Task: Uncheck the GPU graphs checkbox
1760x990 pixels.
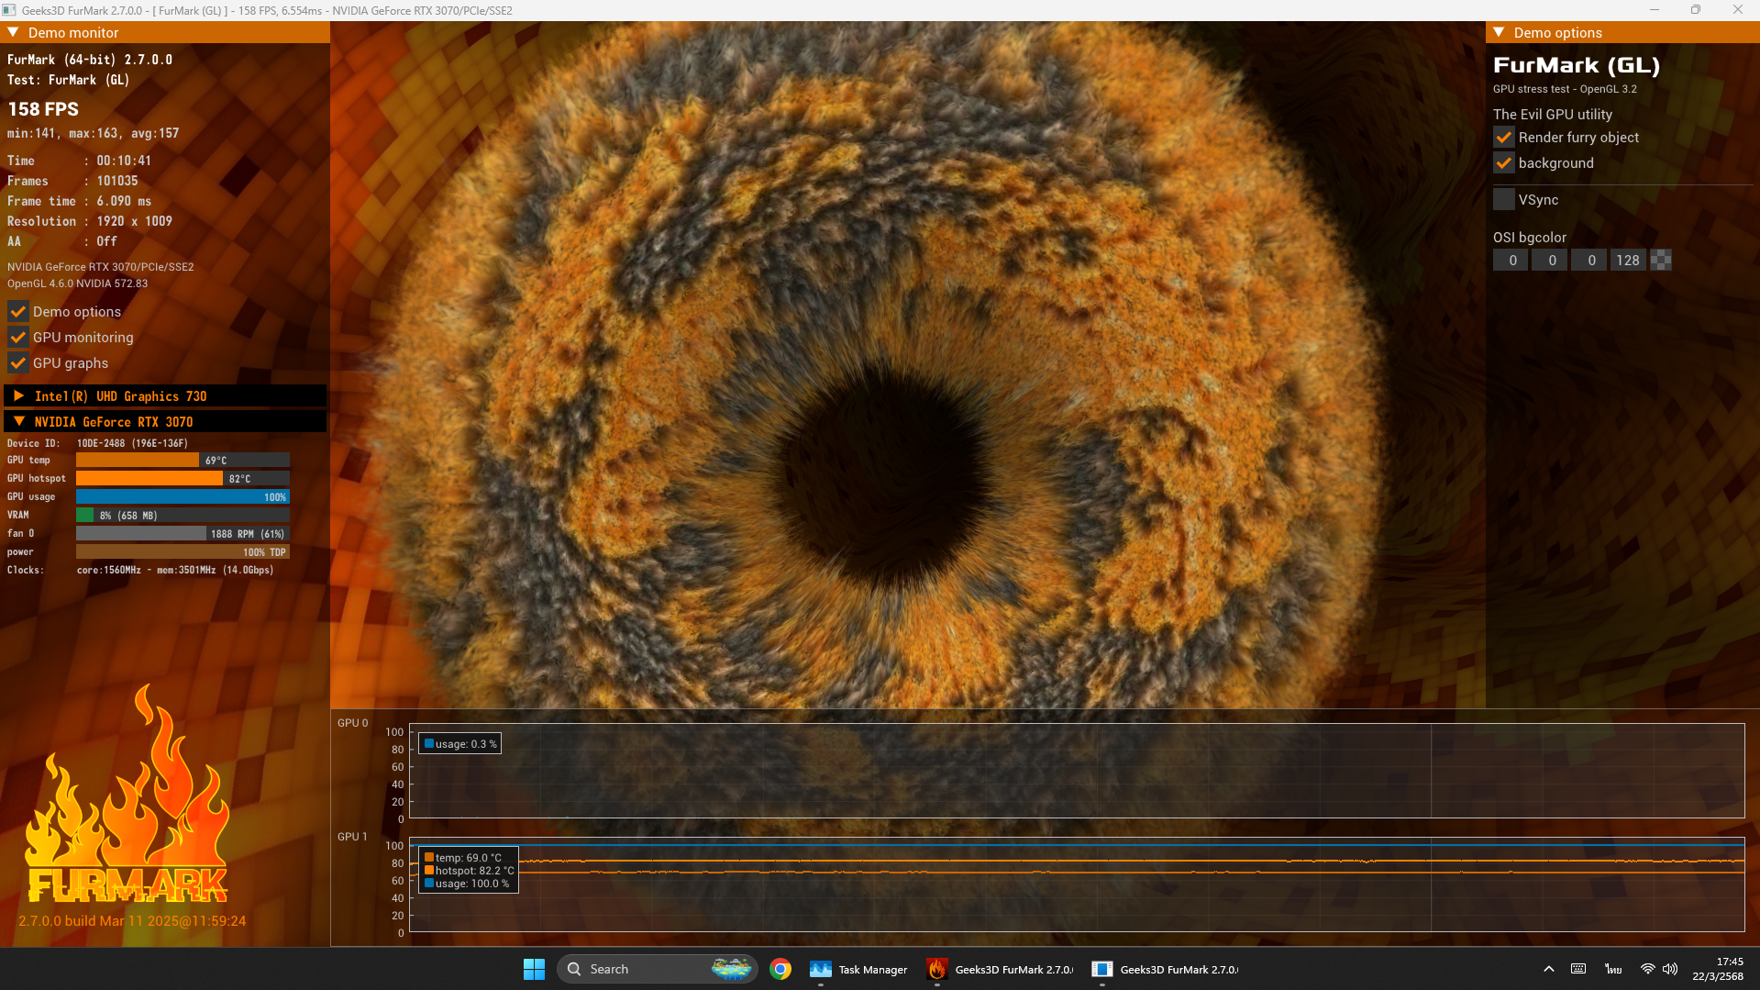Action: (17, 363)
